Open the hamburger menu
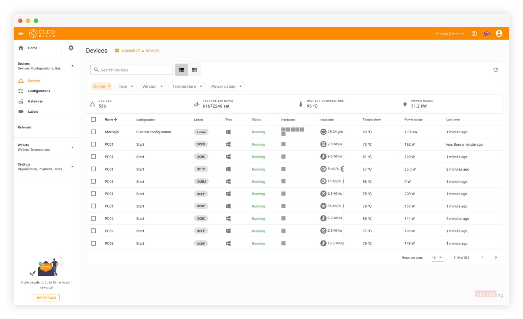Viewport: 523px width, 319px height. click(x=21, y=33)
